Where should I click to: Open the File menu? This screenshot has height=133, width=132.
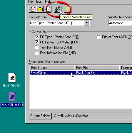(30, 1)
